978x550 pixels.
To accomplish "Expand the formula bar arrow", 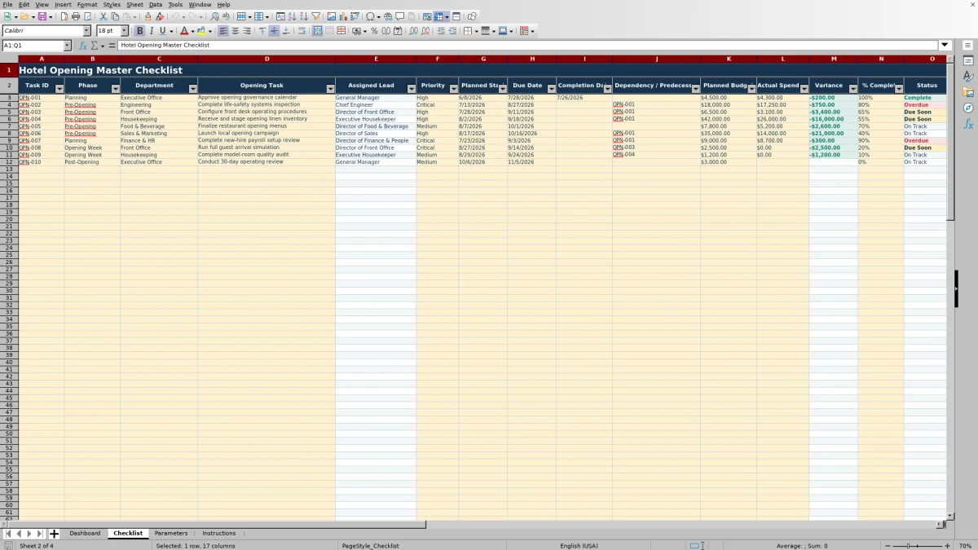I will [x=945, y=46].
